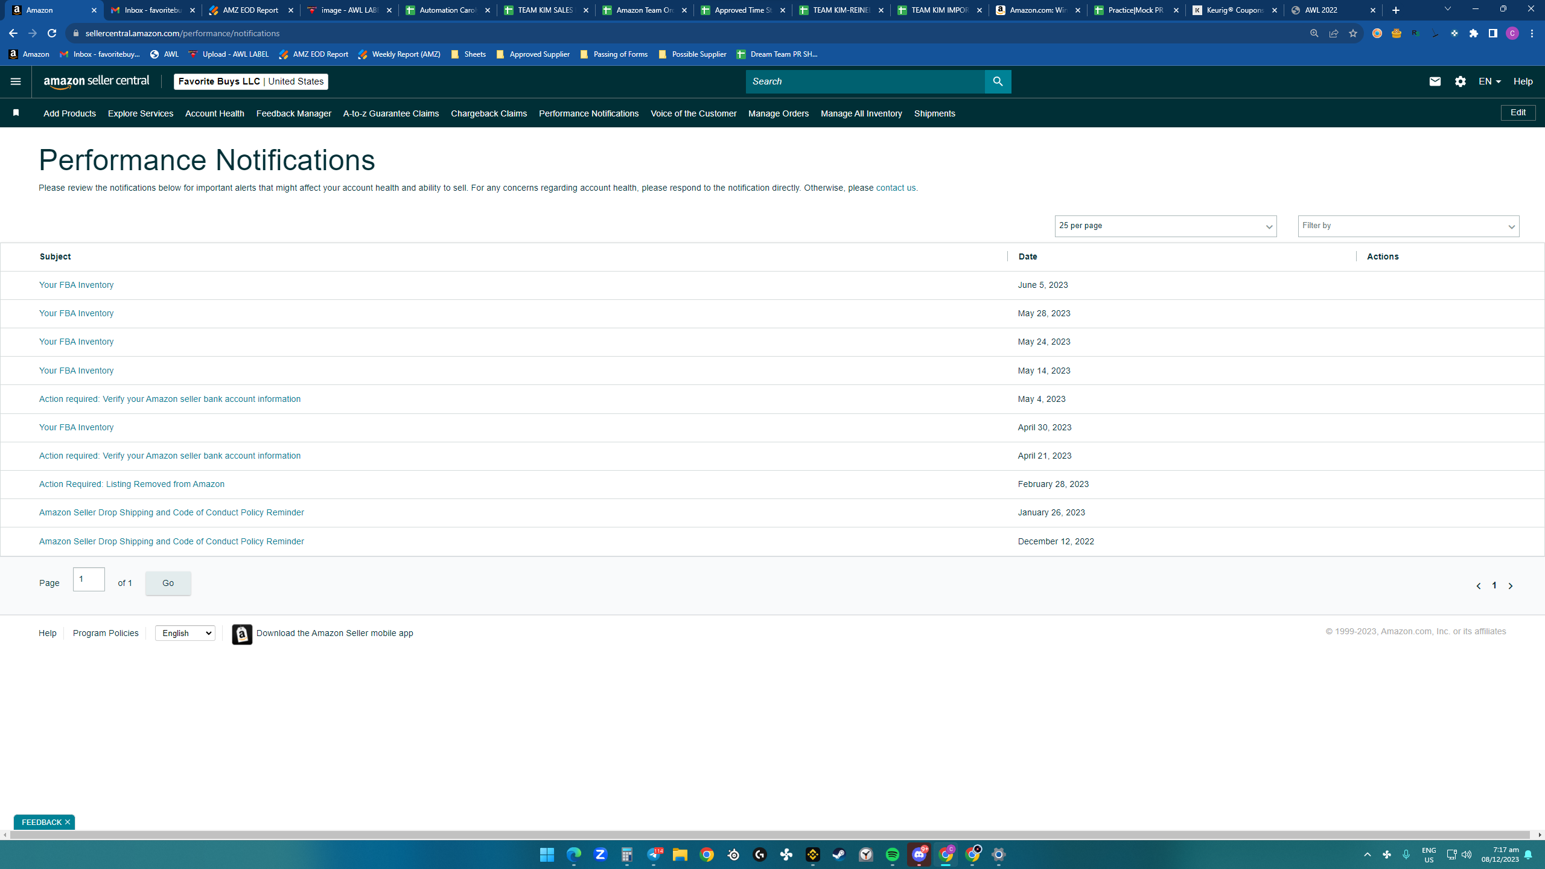Viewport: 1545px width, 869px height.
Task: Open a new browser tab
Action: [1396, 10]
